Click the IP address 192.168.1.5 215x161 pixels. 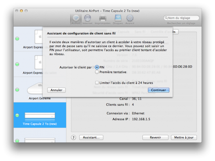141,119
